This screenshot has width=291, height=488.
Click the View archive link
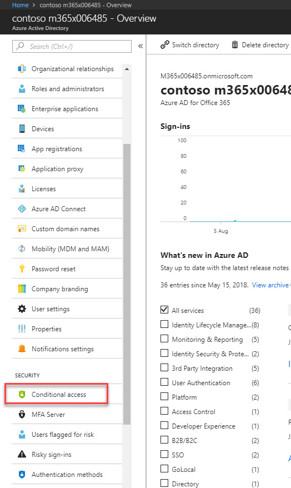coord(270,285)
